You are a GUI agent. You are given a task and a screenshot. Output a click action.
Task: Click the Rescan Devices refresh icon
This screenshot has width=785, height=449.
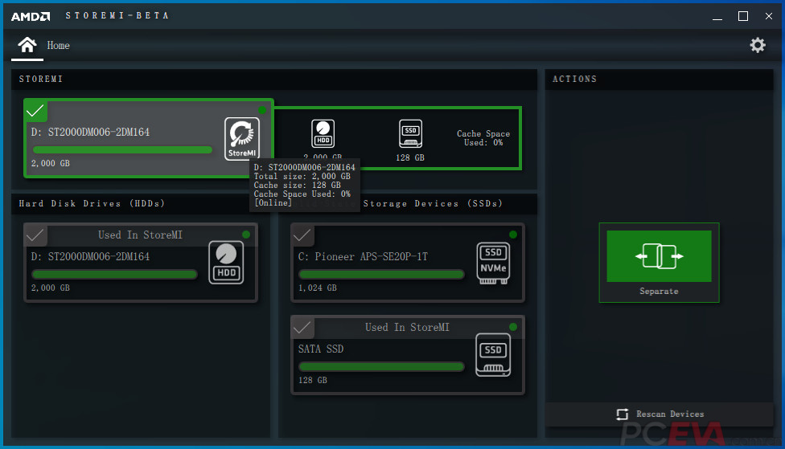(x=623, y=414)
